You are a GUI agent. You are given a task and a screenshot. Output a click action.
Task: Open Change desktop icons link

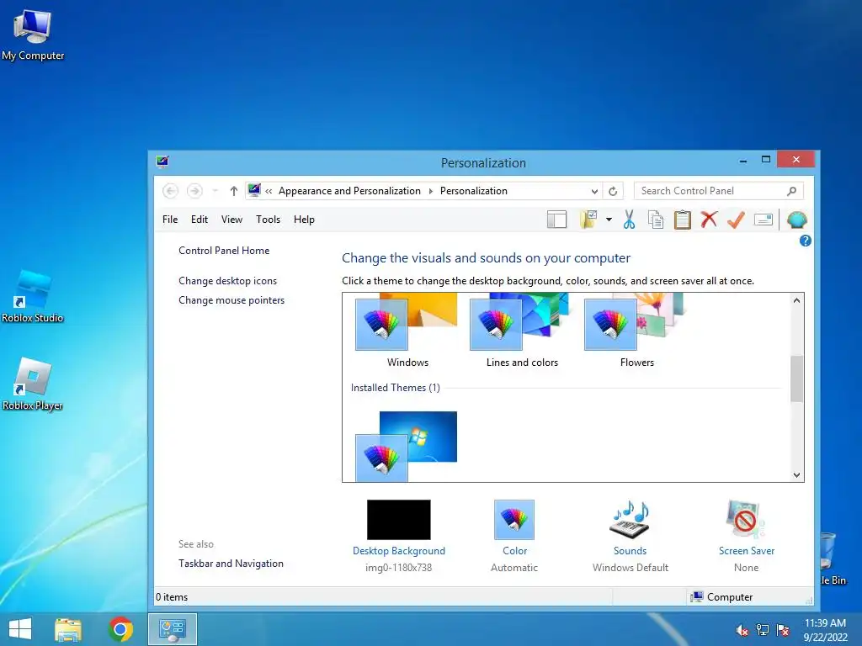tap(227, 281)
